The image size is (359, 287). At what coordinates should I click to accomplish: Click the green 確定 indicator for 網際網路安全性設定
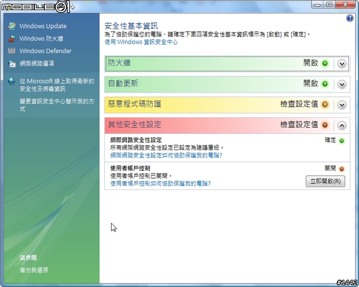tap(342, 141)
